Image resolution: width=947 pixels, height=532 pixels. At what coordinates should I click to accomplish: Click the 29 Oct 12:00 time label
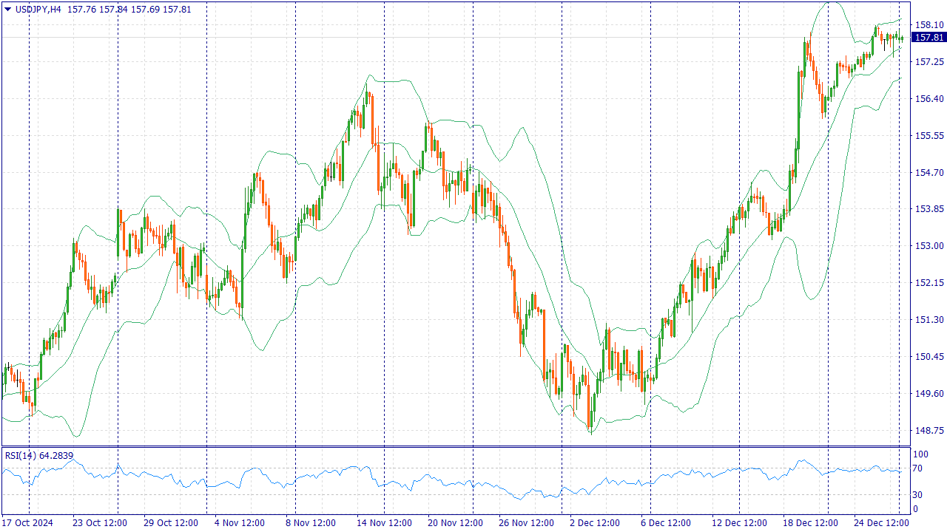(x=171, y=523)
